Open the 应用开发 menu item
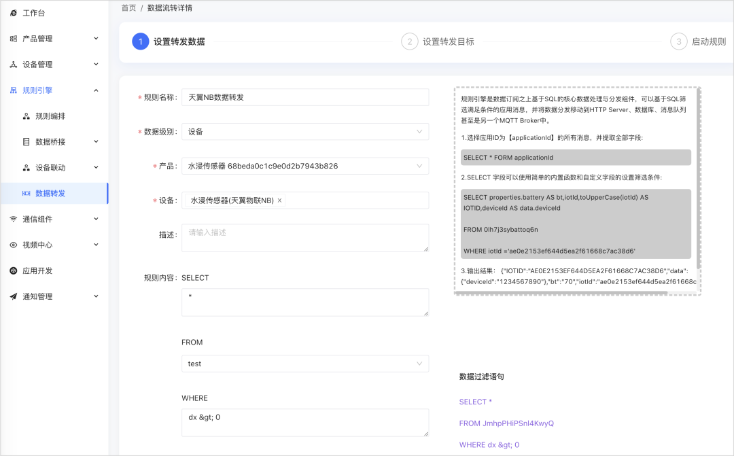This screenshot has height=456, width=734. tap(54, 270)
